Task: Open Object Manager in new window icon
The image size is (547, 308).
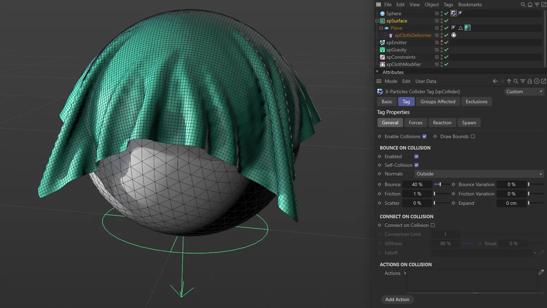Action: [544, 4]
